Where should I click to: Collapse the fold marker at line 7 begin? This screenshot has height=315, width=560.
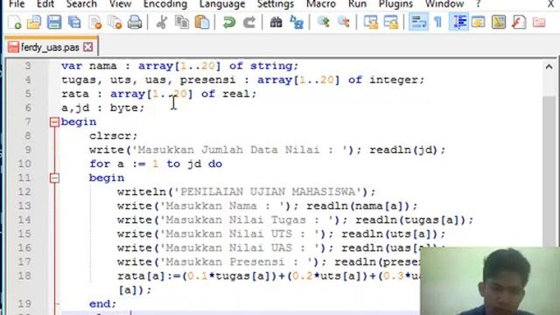coord(54,122)
